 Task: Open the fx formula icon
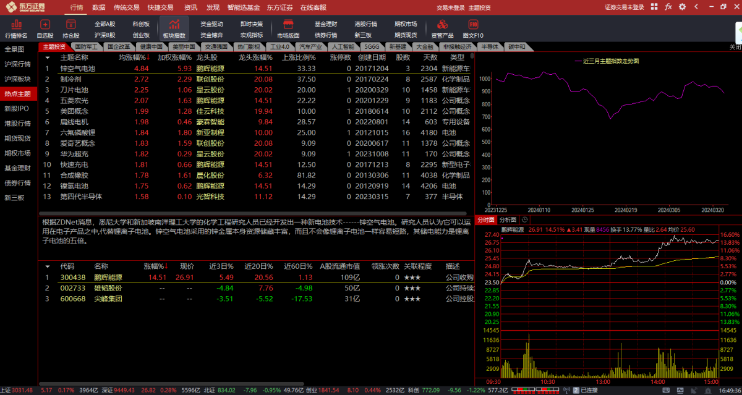pyautogui.click(x=668, y=7)
